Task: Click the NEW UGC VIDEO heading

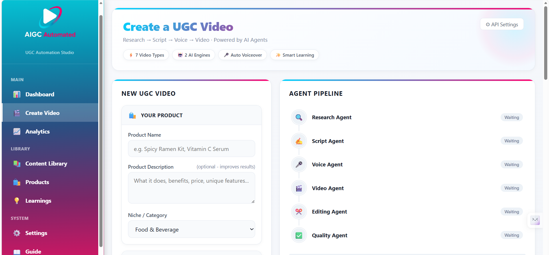Action: 149,93
